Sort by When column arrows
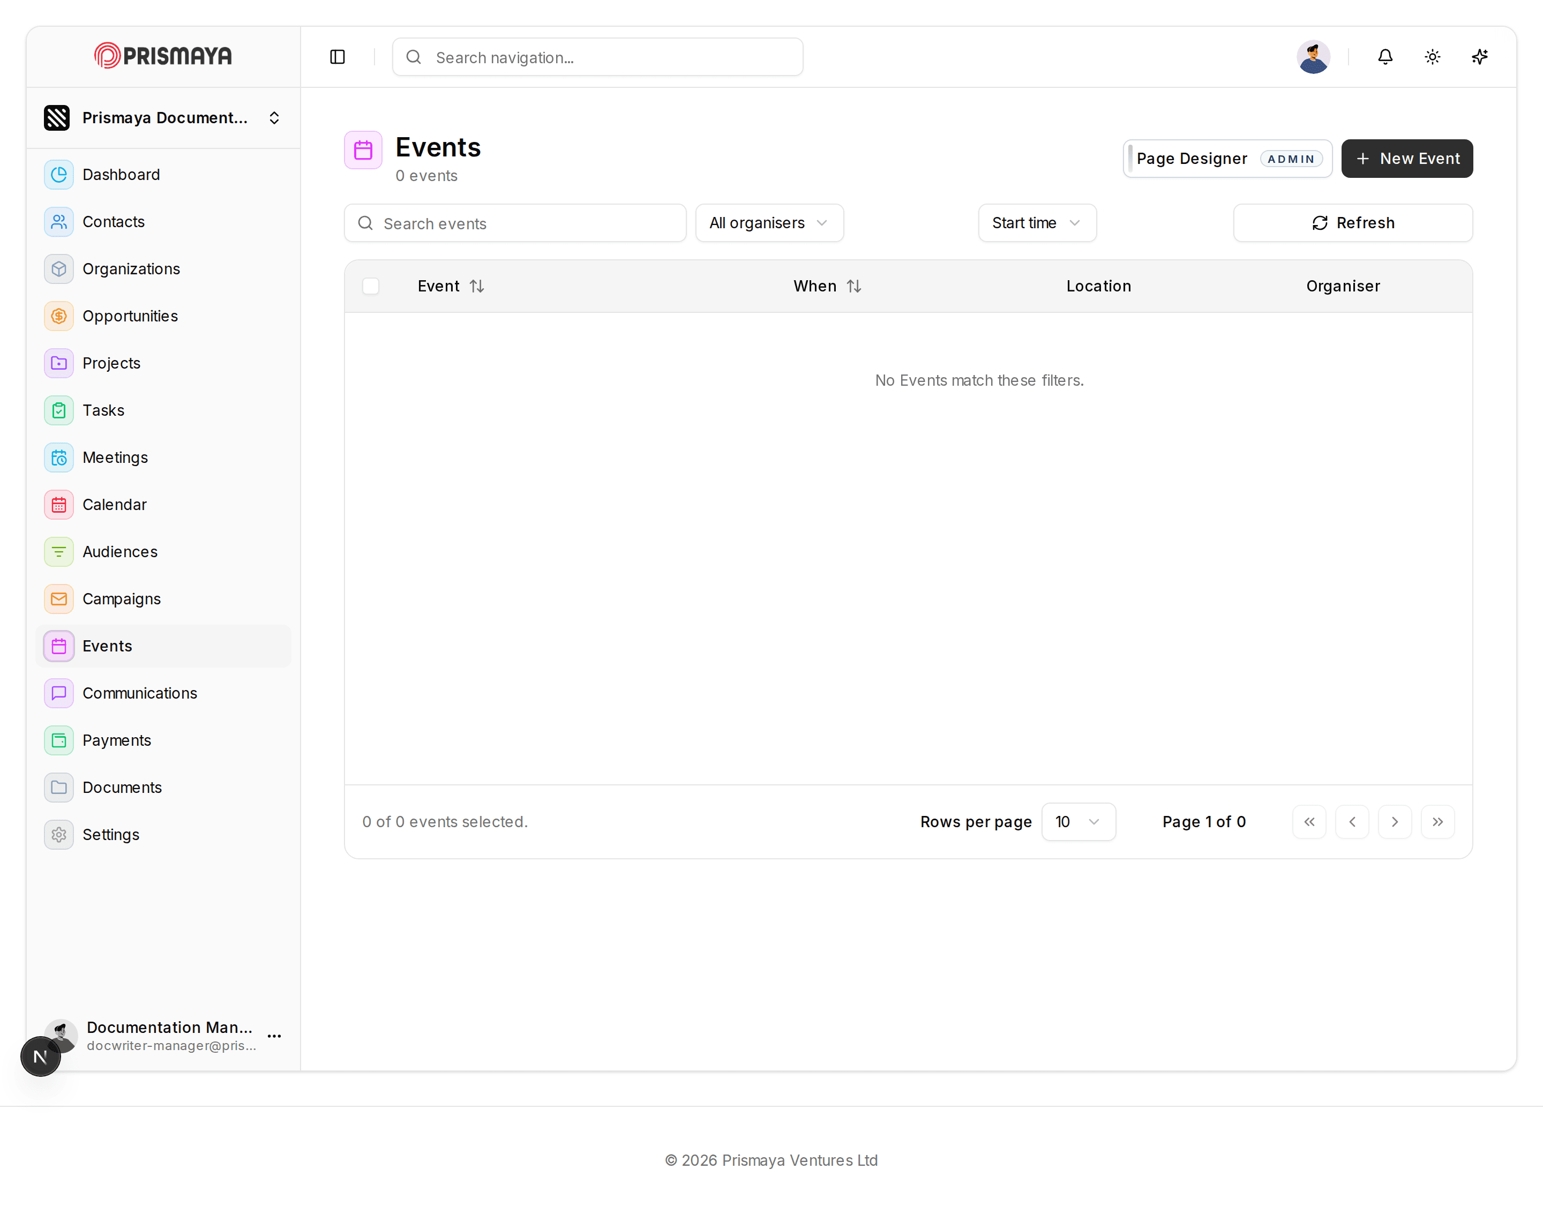The image size is (1543, 1214). click(853, 286)
